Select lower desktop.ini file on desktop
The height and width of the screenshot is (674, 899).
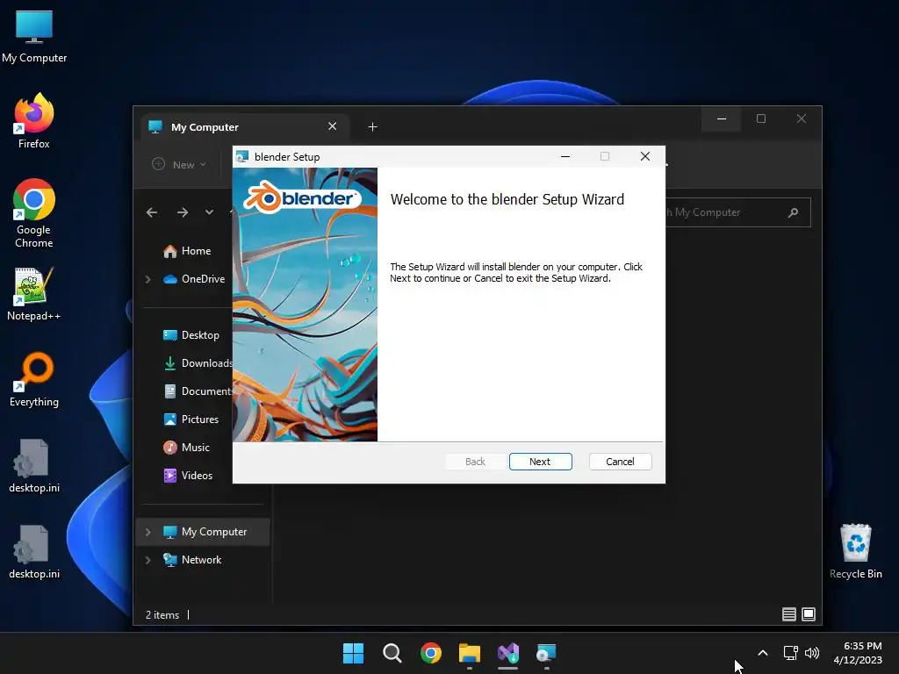(x=34, y=551)
